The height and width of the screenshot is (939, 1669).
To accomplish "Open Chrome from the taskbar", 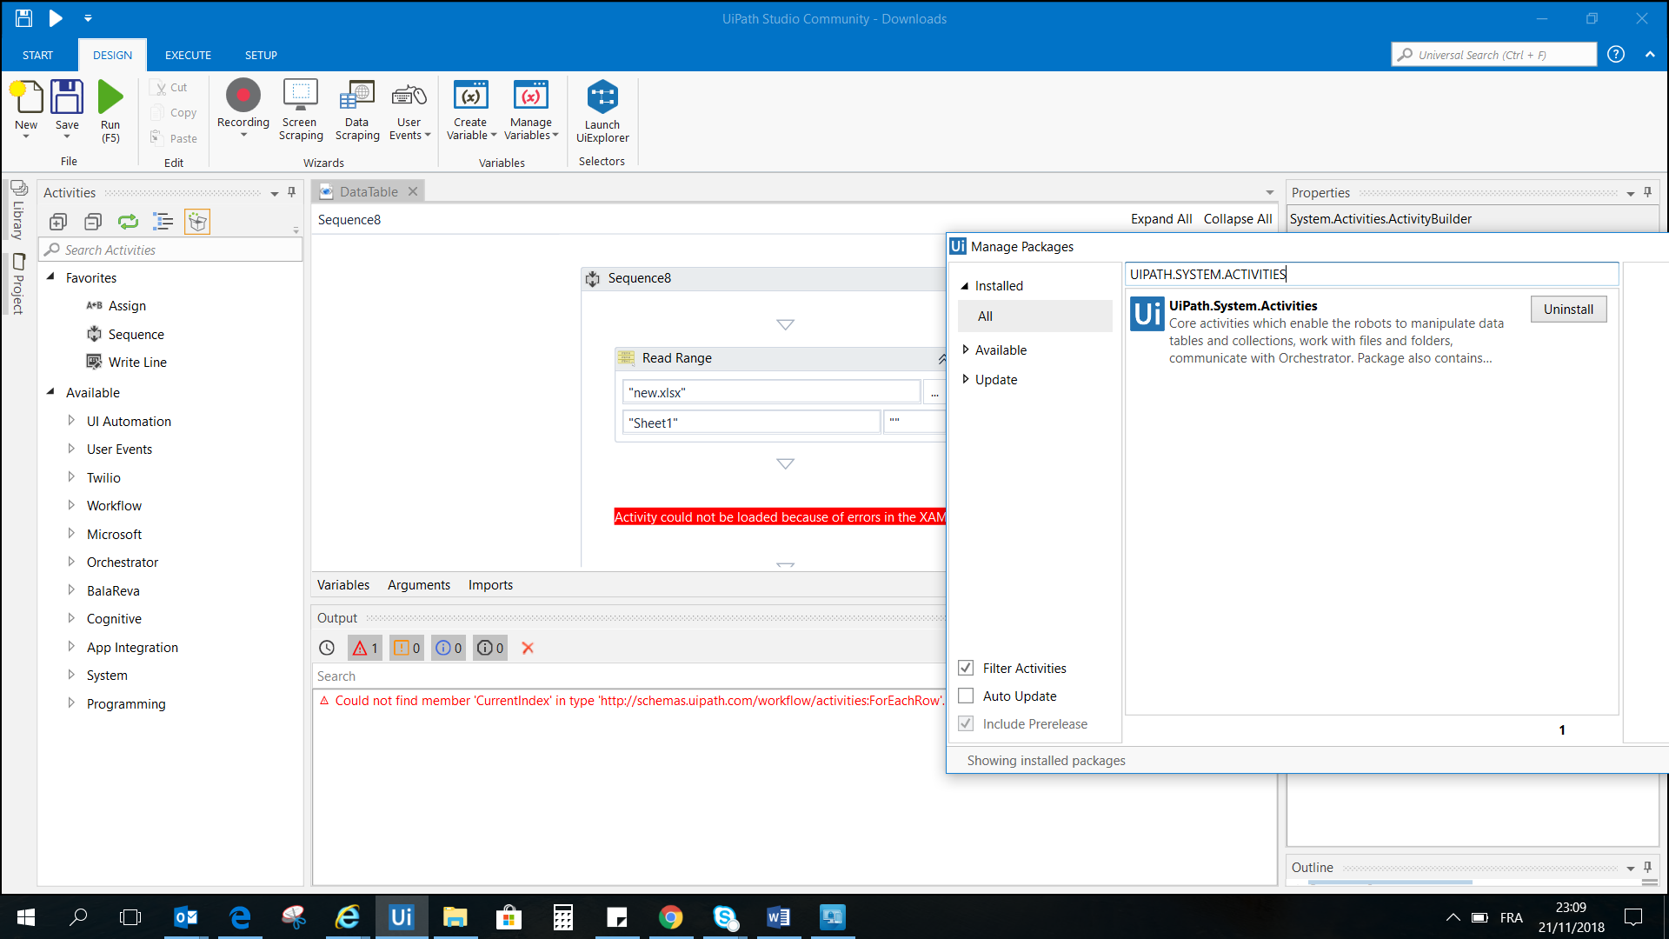I will coord(670,917).
